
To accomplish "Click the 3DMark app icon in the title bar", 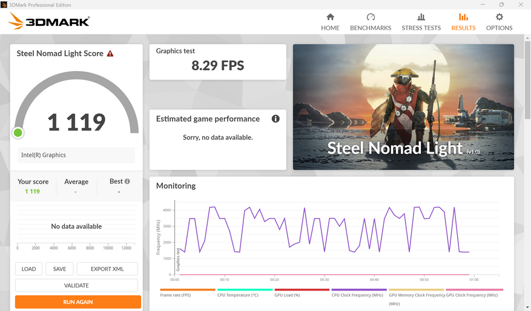I will 4,5.
